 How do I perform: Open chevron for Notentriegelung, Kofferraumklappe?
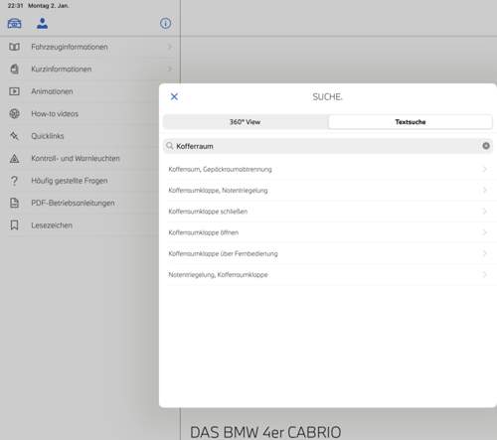484,274
